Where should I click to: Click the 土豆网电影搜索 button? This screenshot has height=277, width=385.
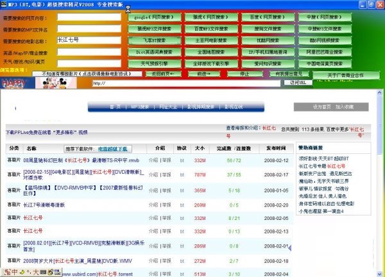(x=211, y=40)
